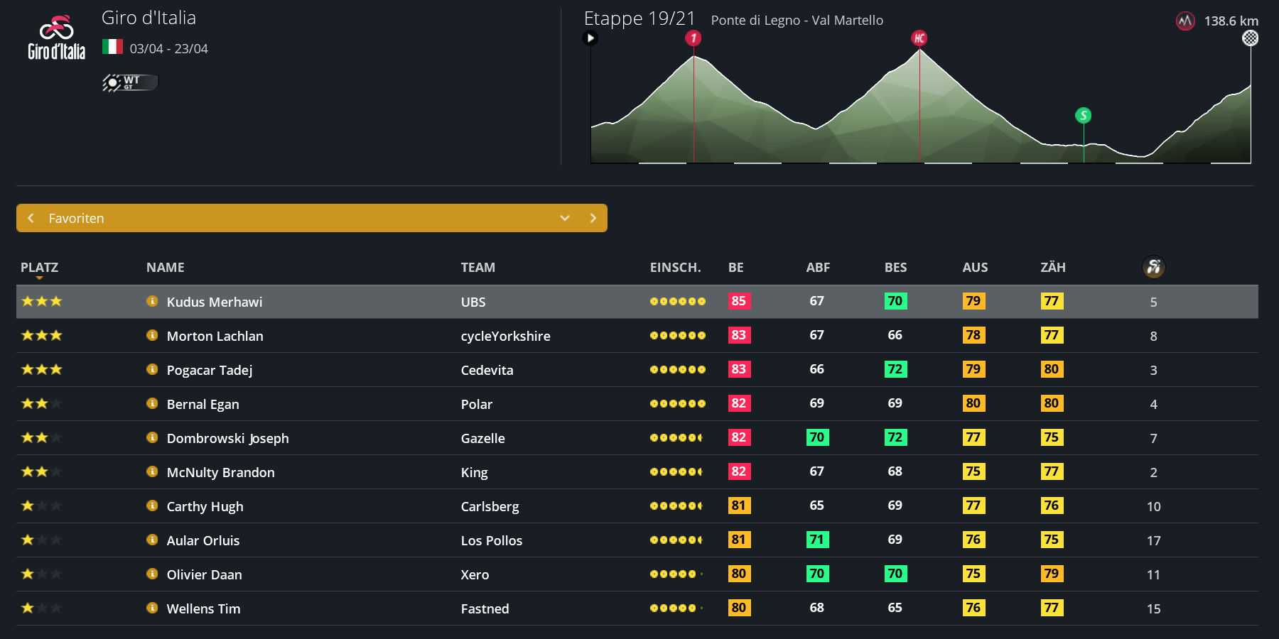Open team cycleYorkshire
Screen dimensions: 1279x639
[x=505, y=336]
